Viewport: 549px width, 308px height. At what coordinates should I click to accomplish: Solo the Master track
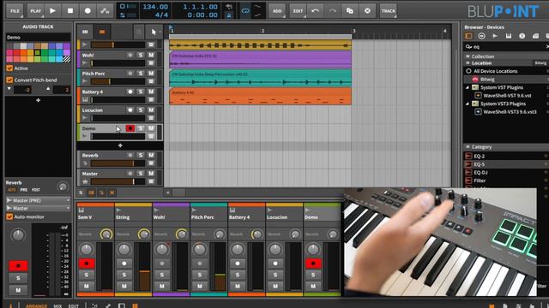[141, 174]
